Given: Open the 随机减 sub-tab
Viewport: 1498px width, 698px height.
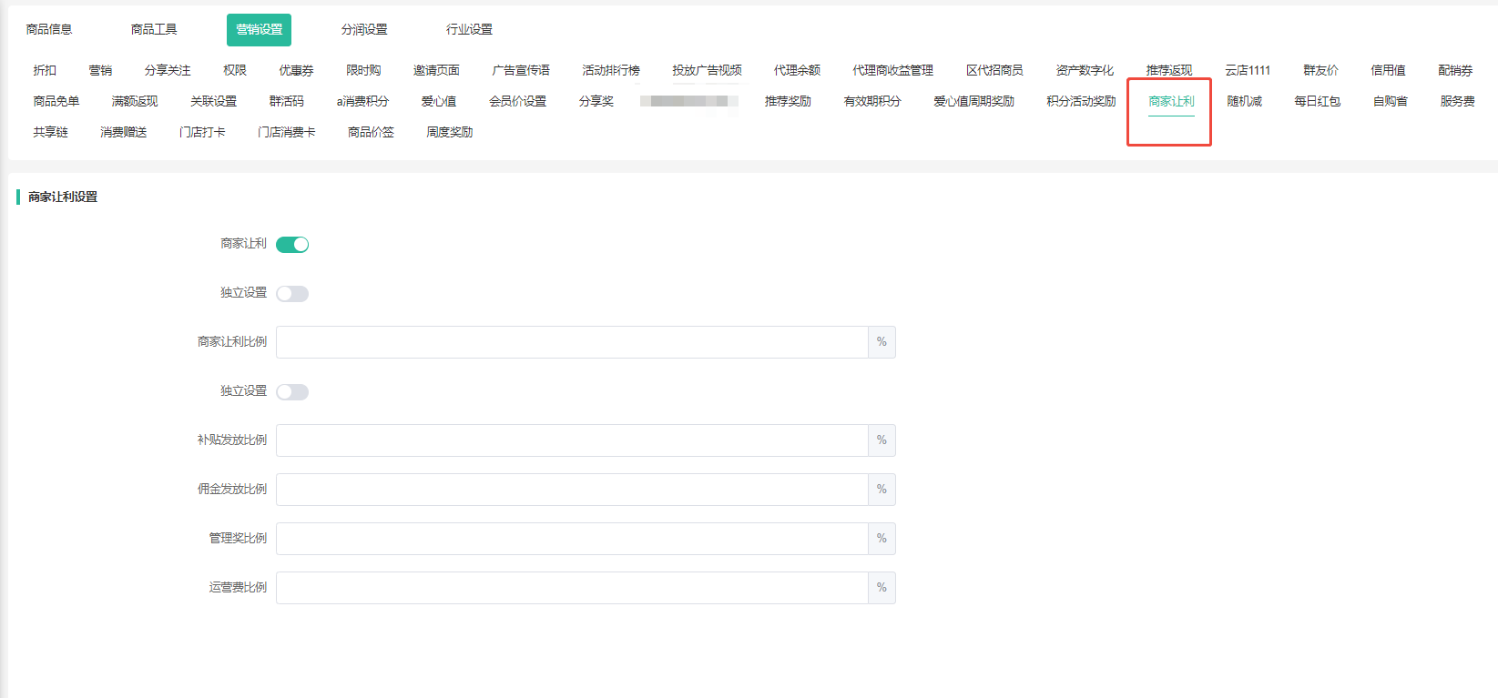Looking at the screenshot, I should point(1244,102).
